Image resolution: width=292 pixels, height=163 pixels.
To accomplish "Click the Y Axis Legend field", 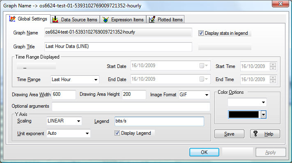I will (x=159, y=121).
